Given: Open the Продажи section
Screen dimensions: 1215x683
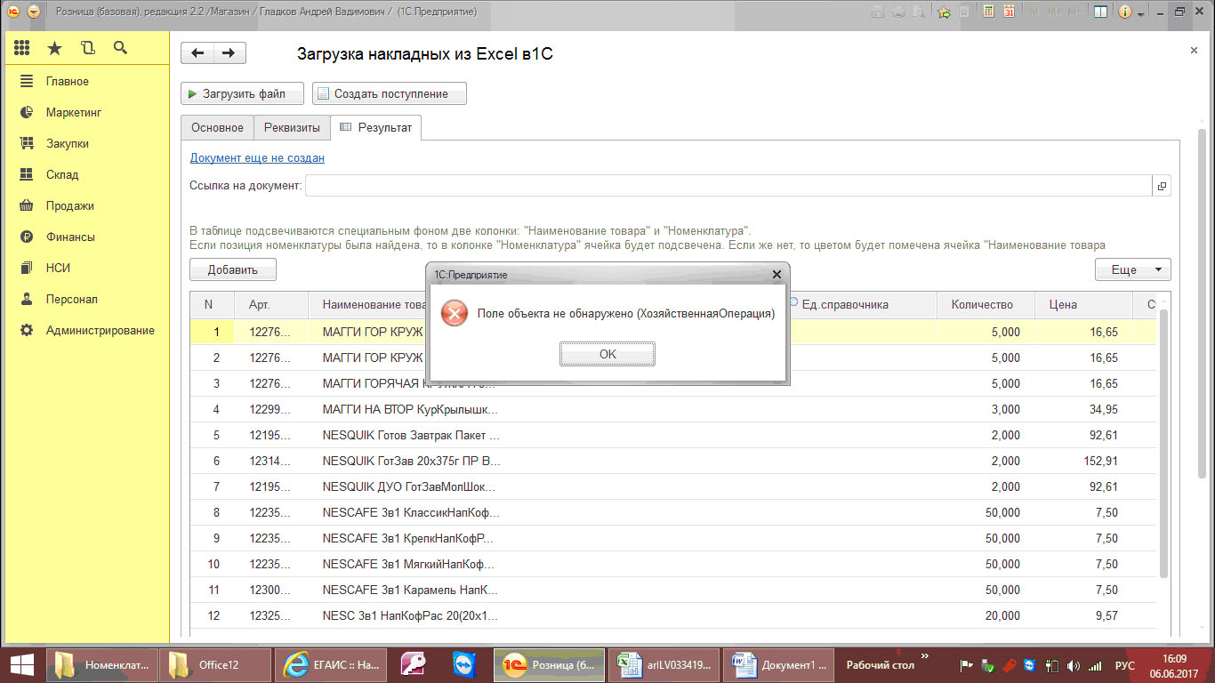Looking at the screenshot, I should [x=69, y=205].
